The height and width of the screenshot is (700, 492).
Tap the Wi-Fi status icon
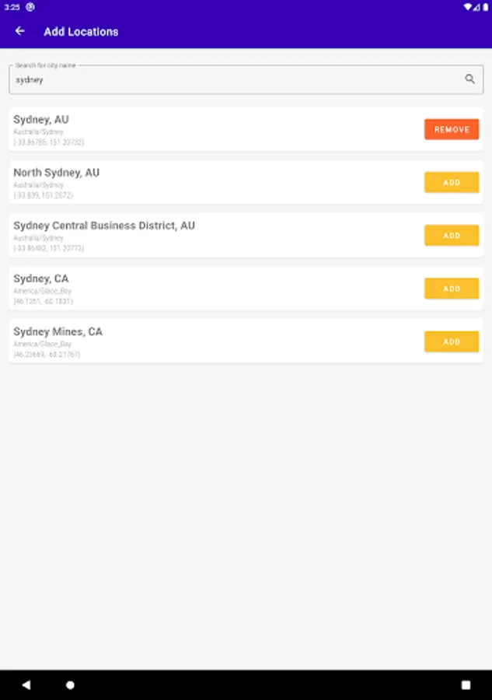[x=467, y=7]
